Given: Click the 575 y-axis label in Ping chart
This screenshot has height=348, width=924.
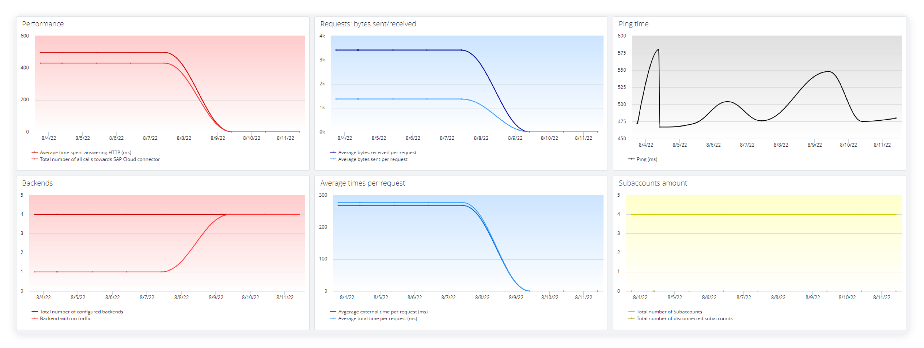Looking at the screenshot, I should coord(622,53).
